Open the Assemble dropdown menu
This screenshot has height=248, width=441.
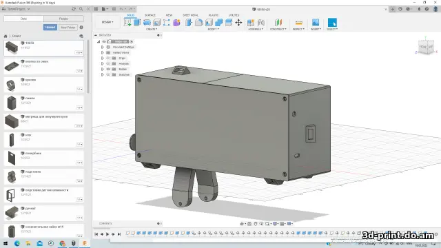[256, 29]
